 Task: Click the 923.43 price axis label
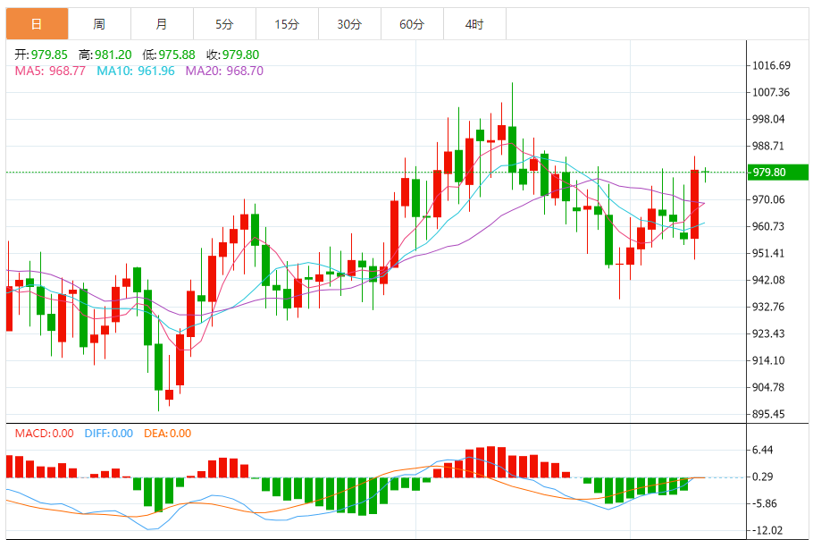(x=769, y=333)
